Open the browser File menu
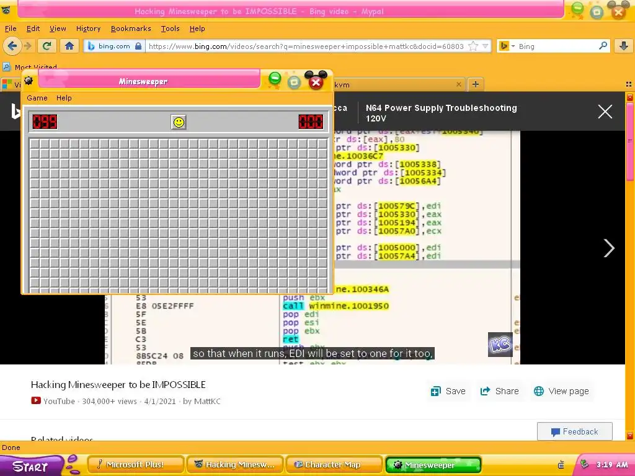Viewport: 635px width, 476px height. pyautogui.click(x=11, y=29)
